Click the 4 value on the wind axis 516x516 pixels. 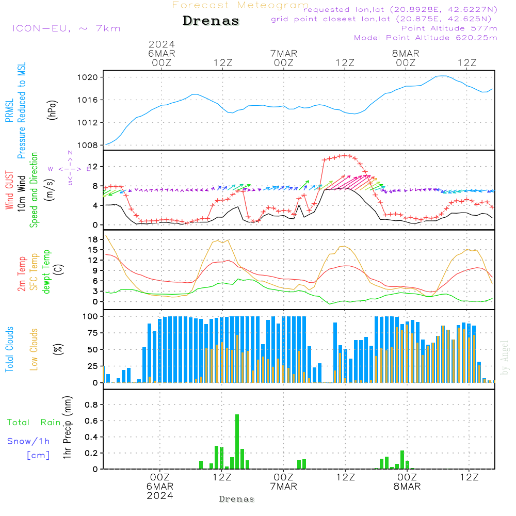tap(95, 206)
